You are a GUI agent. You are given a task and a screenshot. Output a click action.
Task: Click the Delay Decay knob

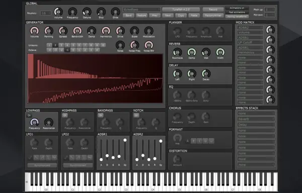click(206, 73)
